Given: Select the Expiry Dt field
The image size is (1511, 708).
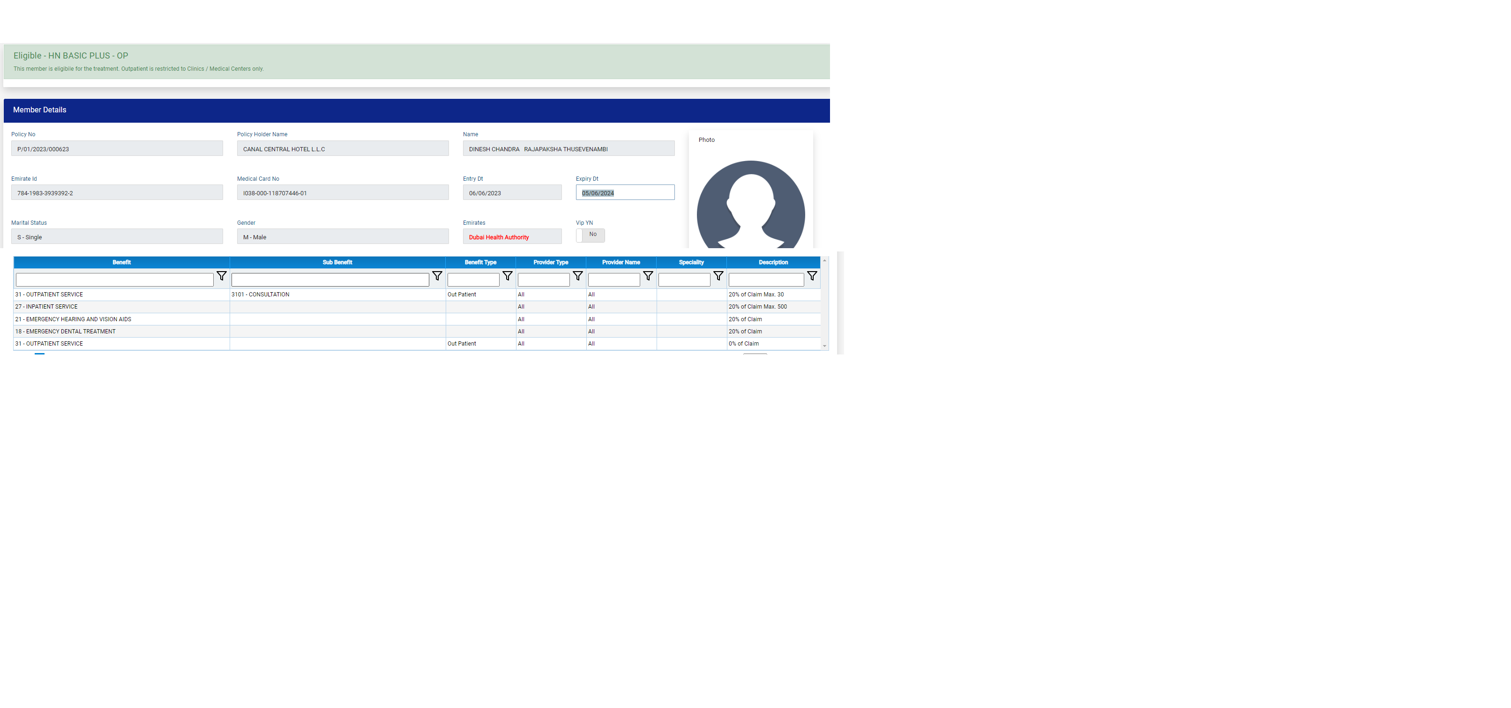Looking at the screenshot, I should click(625, 193).
